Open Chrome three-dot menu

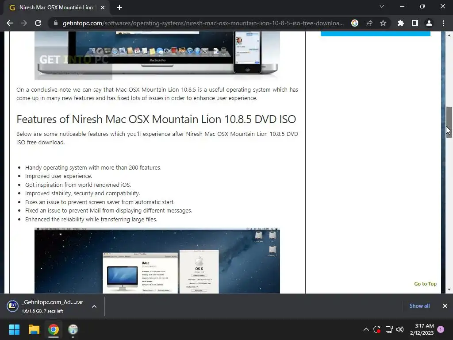pos(443,23)
